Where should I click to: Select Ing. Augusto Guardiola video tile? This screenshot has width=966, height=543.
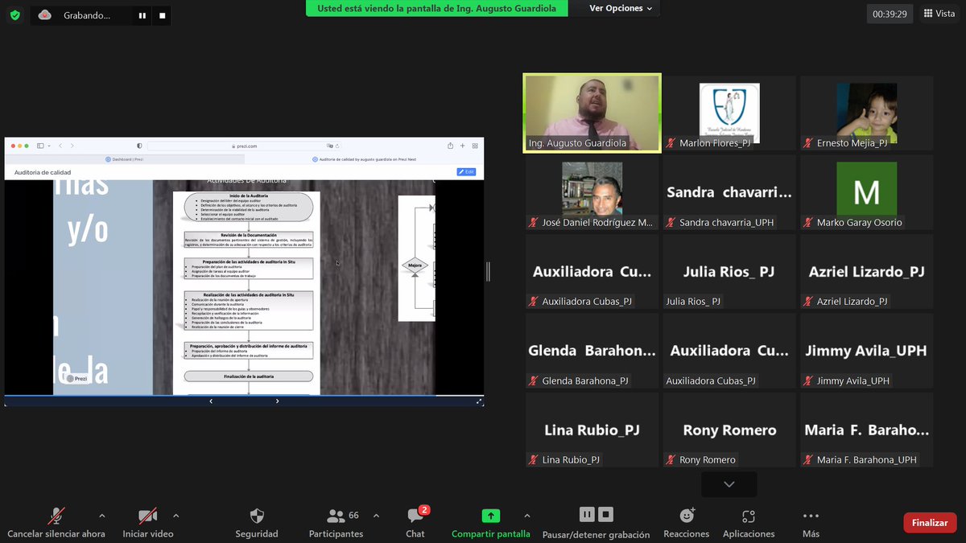[x=592, y=113]
